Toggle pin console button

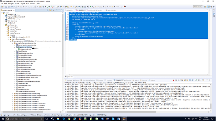coord(196,80)
